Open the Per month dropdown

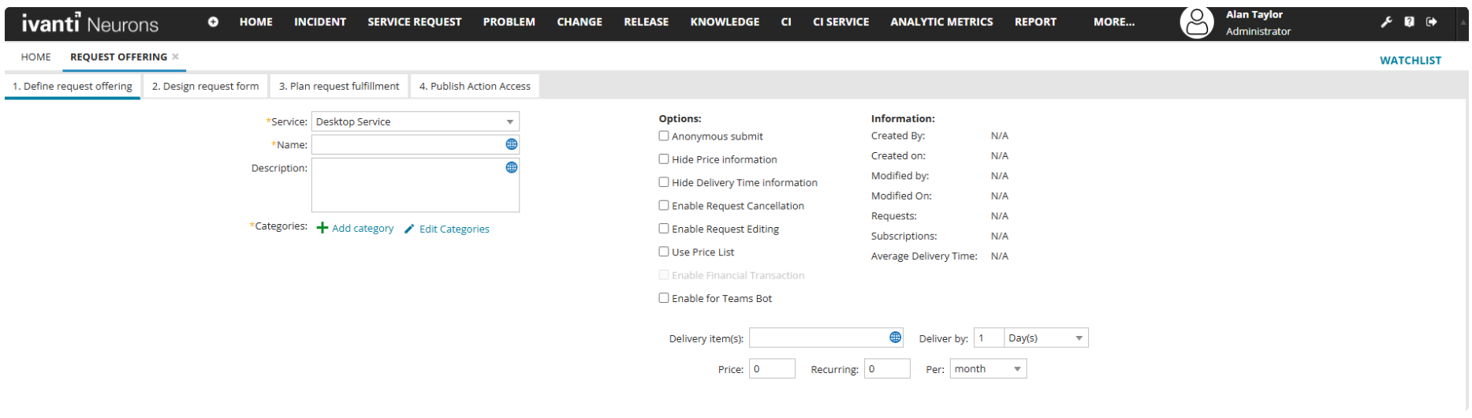(1017, 369)
